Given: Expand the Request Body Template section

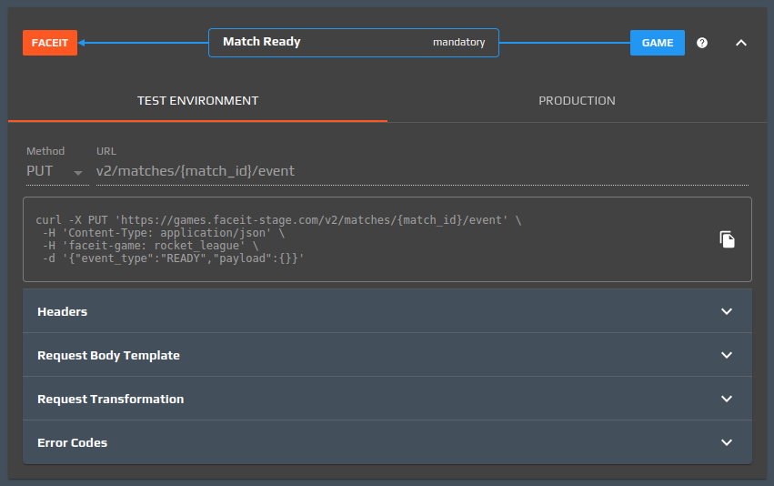Looking at the screenshot, I should coord(108,355).
